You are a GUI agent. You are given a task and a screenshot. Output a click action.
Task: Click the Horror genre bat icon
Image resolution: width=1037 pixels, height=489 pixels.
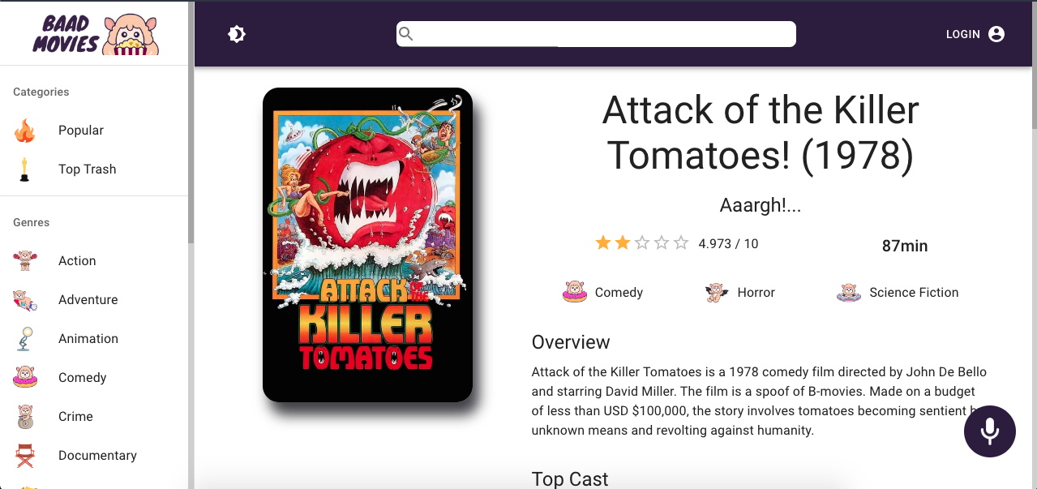pos(717,293)
